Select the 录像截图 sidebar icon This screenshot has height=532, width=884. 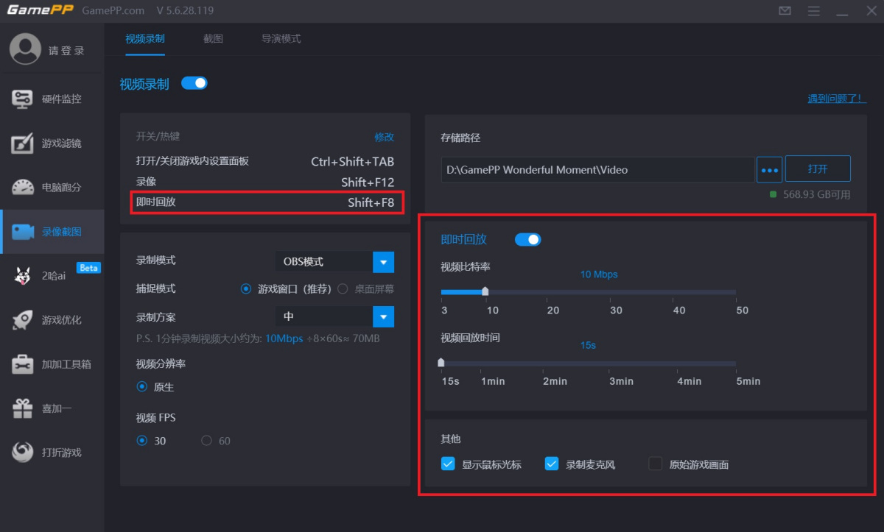(x=52, y=231)
